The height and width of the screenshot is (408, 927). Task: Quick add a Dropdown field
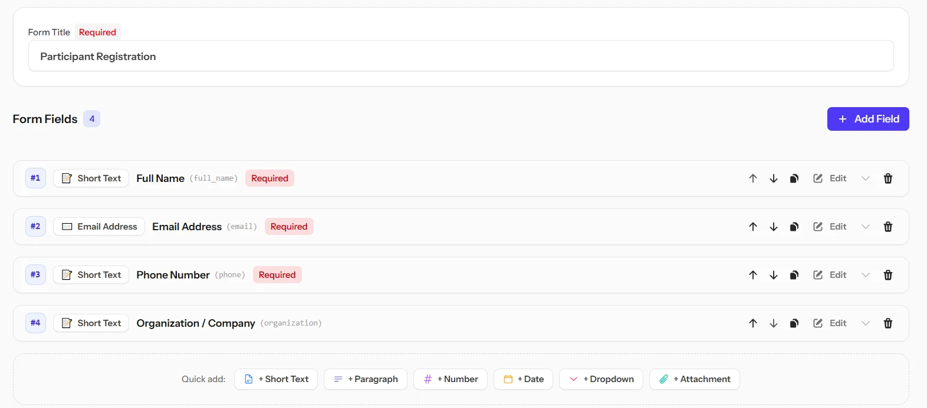pos(601,379)
